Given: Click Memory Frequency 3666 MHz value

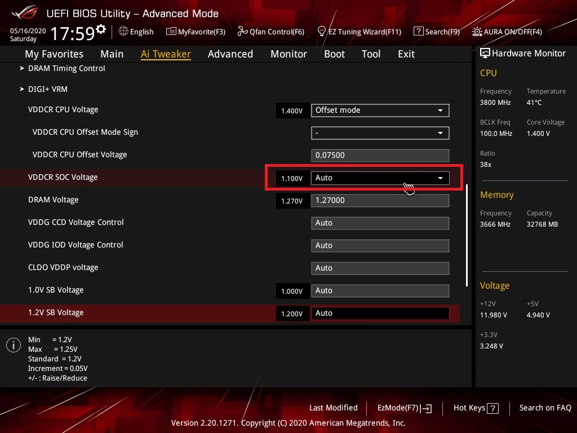Looking at the screenshot, I should [495, 224].
